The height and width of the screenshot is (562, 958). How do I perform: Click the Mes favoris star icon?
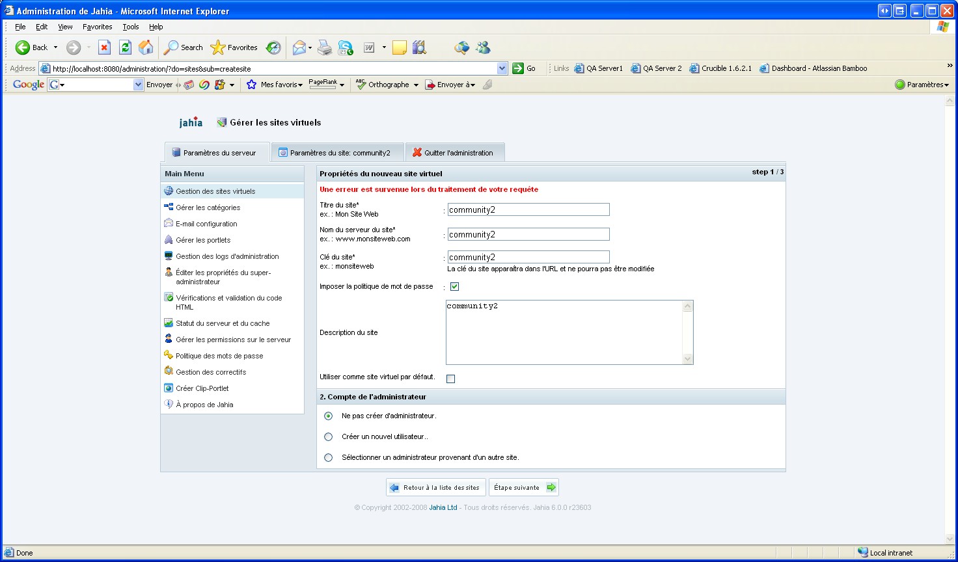(x=252, y=85)
